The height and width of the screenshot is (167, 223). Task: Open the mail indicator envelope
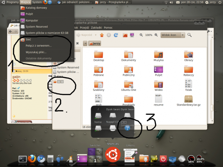tap(178, 2)
